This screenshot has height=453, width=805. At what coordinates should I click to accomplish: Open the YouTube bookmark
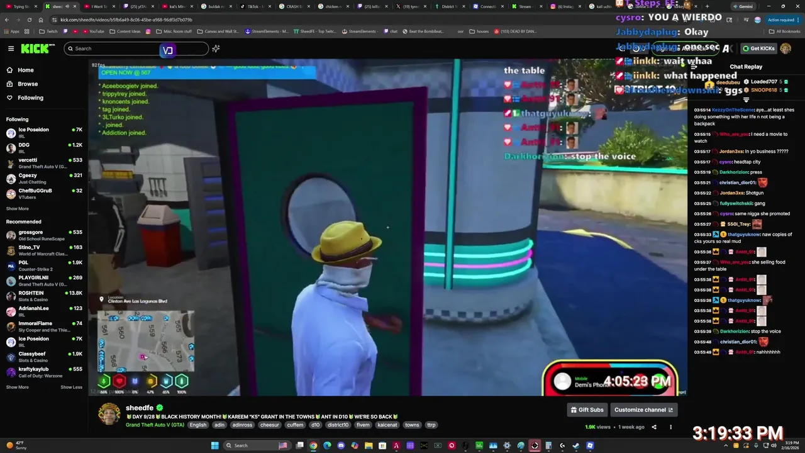(x=92, y=31)
